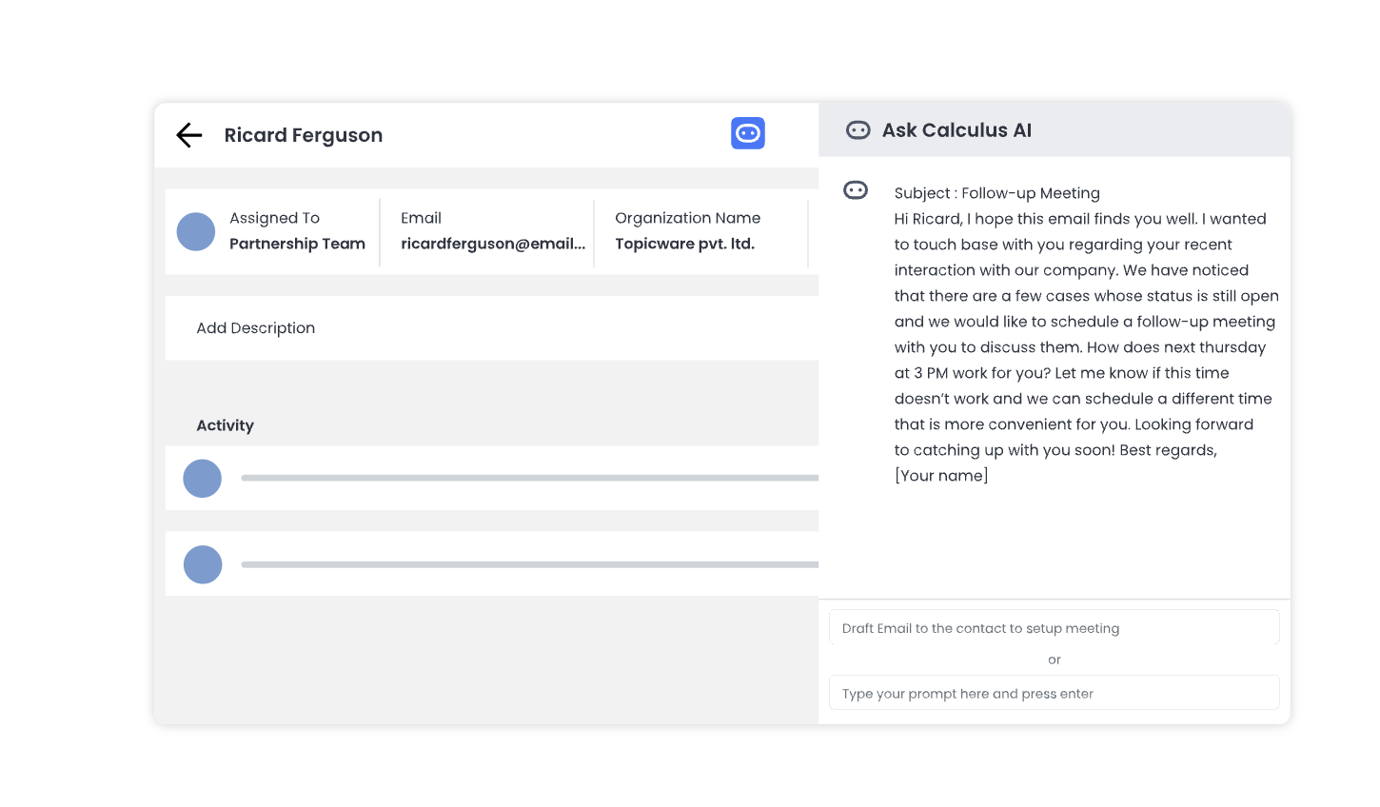
Task: Click the 'Ask Calculus AI' panel title
Action: coord(956,130)
